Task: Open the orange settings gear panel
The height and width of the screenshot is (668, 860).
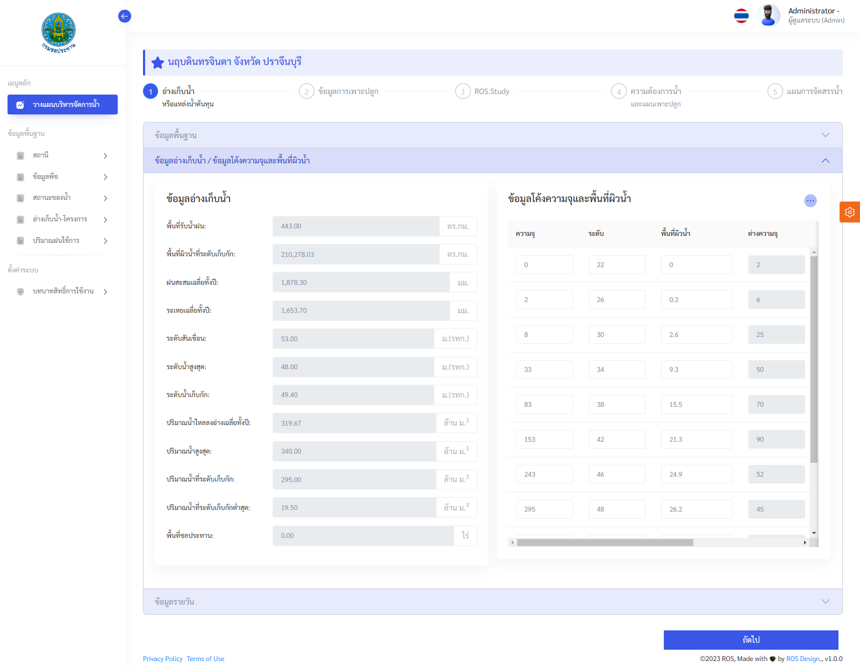Action: click(850, 212)
